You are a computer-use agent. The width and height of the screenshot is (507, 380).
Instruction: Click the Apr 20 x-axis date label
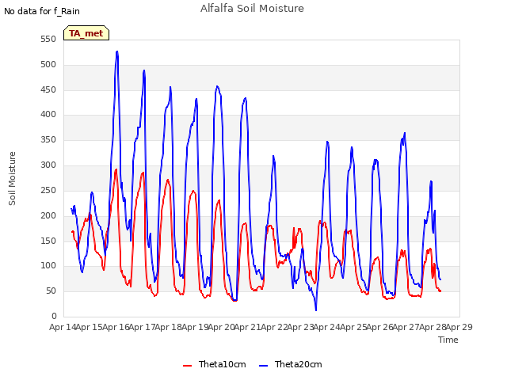pos(221,327)
